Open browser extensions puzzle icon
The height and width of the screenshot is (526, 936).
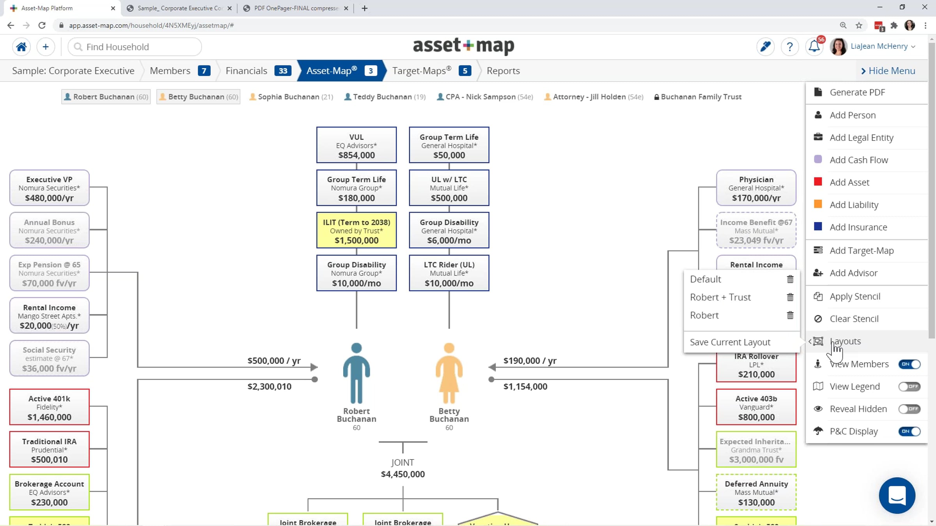(x=894, y=25)
